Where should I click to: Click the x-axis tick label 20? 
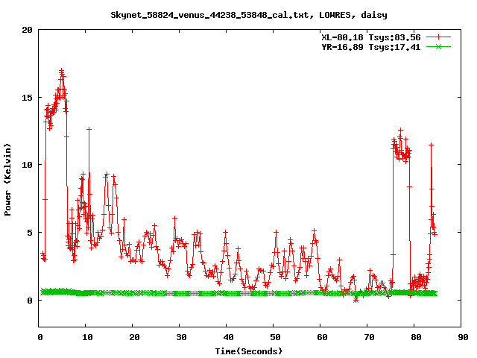click(x=134, y=337)
